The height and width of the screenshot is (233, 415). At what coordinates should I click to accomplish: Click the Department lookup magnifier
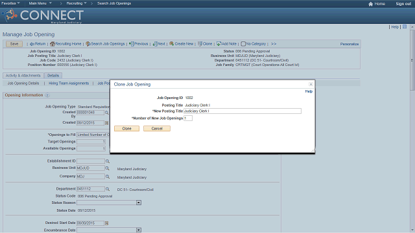108,189
